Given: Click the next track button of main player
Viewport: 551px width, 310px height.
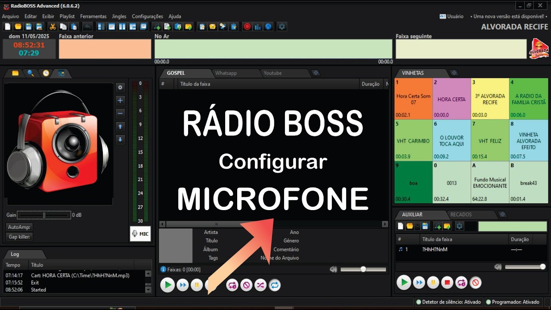Looking at the screenshot, I should tap(183, 285).
